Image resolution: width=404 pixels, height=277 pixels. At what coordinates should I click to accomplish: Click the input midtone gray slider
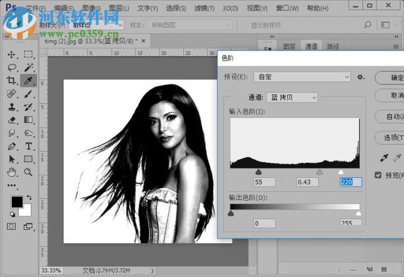[319, 172]
